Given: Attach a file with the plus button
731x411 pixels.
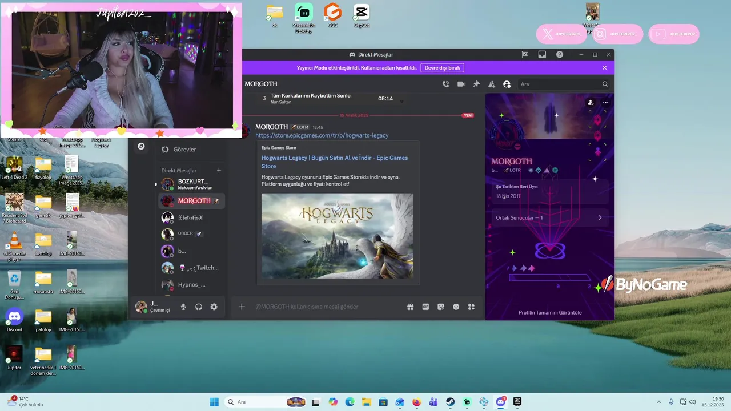Looking at the screenshot, I should tap(242, 307).
